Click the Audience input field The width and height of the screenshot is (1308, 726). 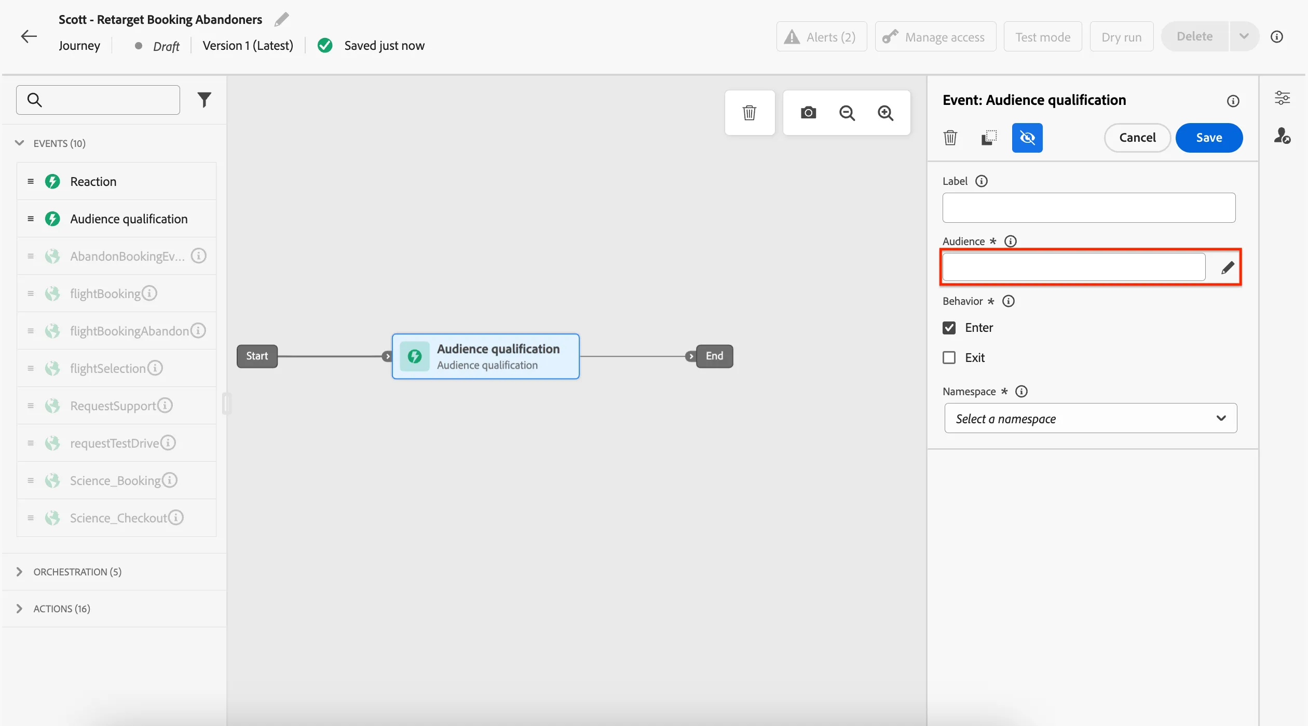(1074, 267)
